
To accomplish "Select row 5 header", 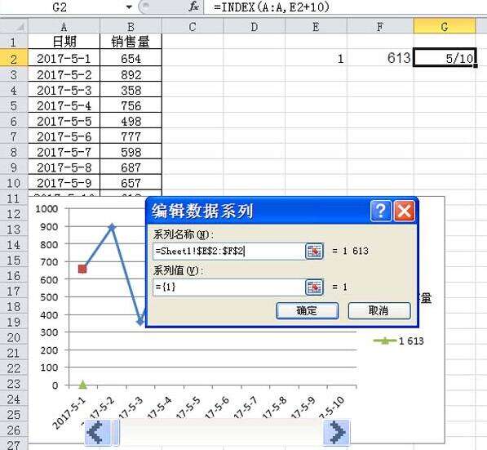I will tap(14, 105).
